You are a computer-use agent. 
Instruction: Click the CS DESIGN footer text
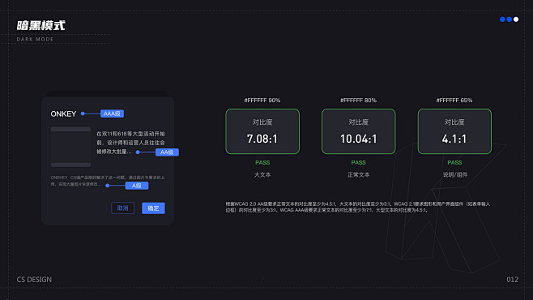(x=34, y=280)
